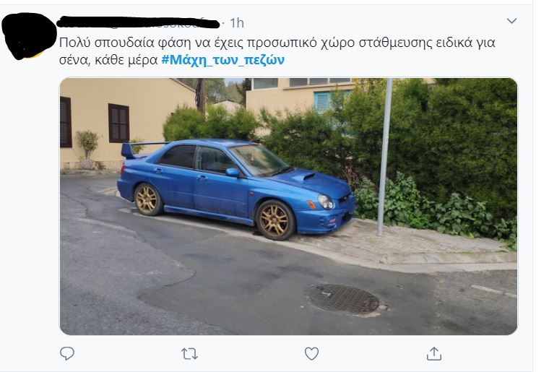Open the tweet permalink via "1h" timestamp
This screenshot has width=549, height=372.
click(x=237, y=23)
